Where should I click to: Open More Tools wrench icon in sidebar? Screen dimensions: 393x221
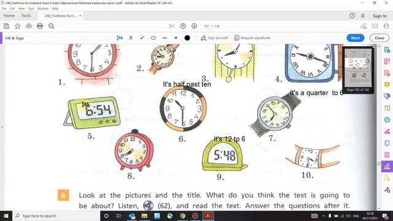click(x=387, y=190)
